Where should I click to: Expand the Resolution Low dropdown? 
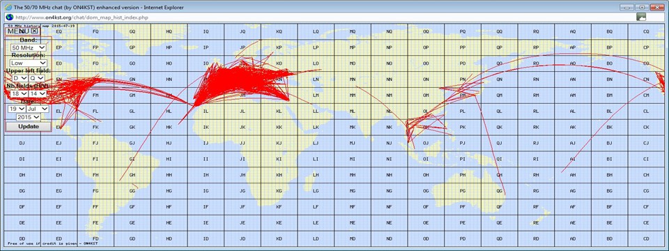29,63
